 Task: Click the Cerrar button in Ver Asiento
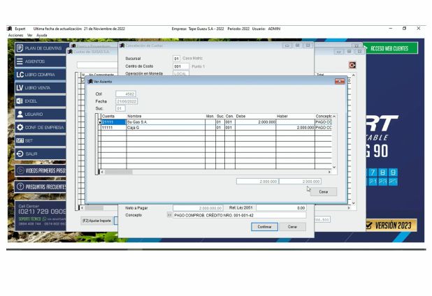pyautogui.click(x=323, y=191)
